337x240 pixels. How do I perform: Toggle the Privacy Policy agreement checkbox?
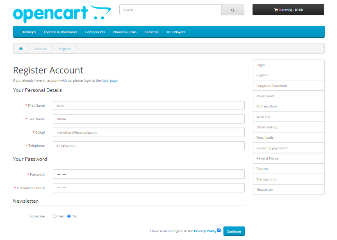[219, 230]
